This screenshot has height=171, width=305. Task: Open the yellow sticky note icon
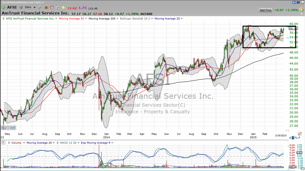point(63,7)
